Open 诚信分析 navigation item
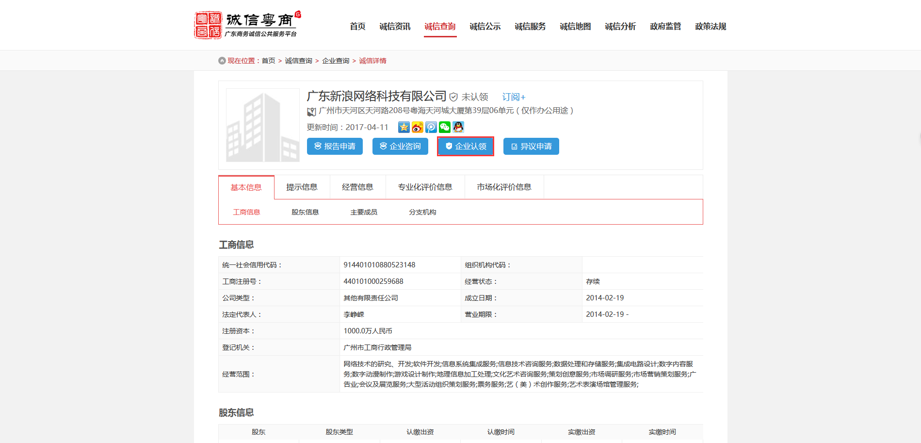 tap(620, 26)
